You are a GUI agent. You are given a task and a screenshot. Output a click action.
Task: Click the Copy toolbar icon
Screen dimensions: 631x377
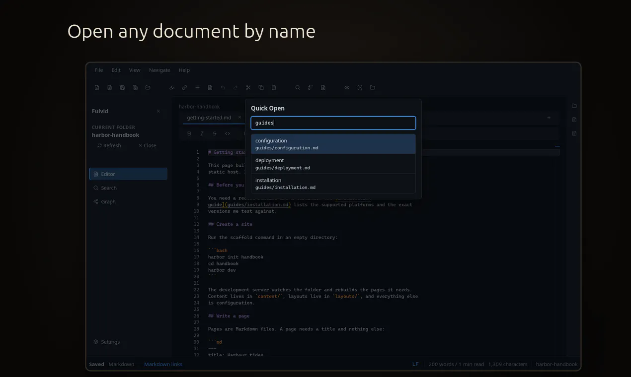tap(261, 88)
